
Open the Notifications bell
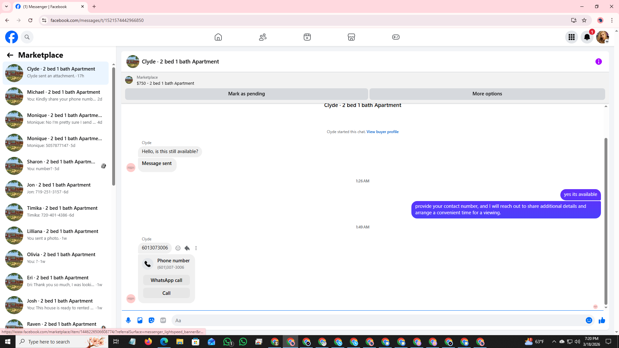(x=587, y=37)
